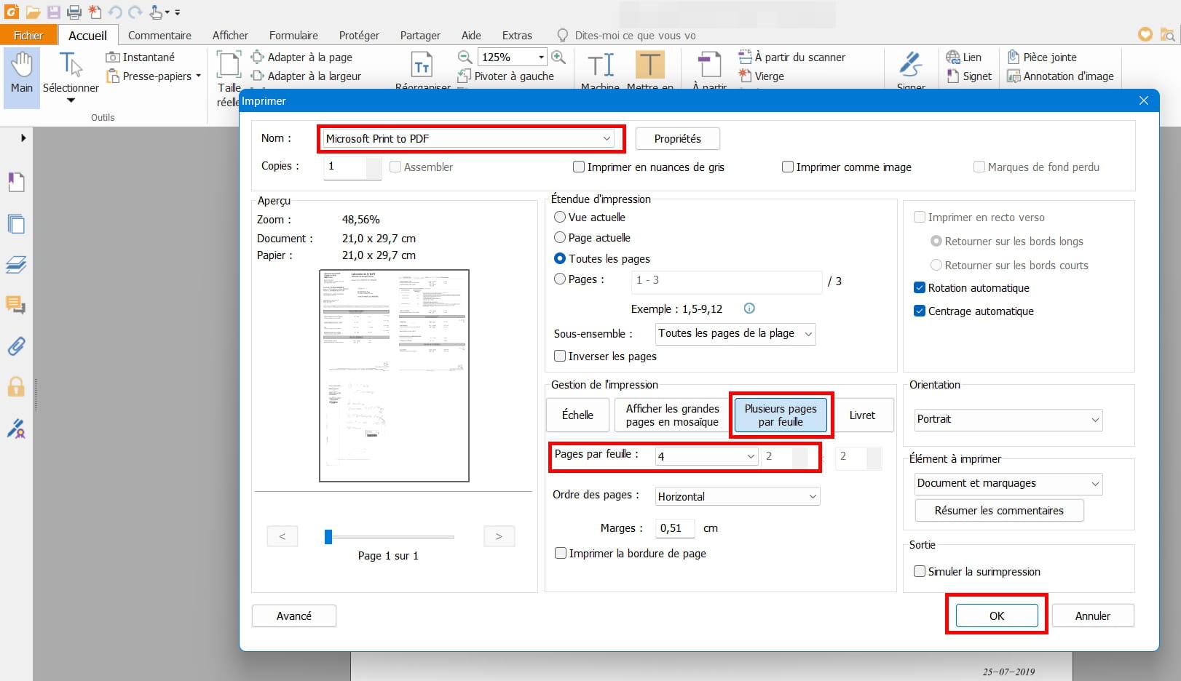Screen dimensions: 1181x681
Task: Click the Échelle button
Action: [577, 415]
